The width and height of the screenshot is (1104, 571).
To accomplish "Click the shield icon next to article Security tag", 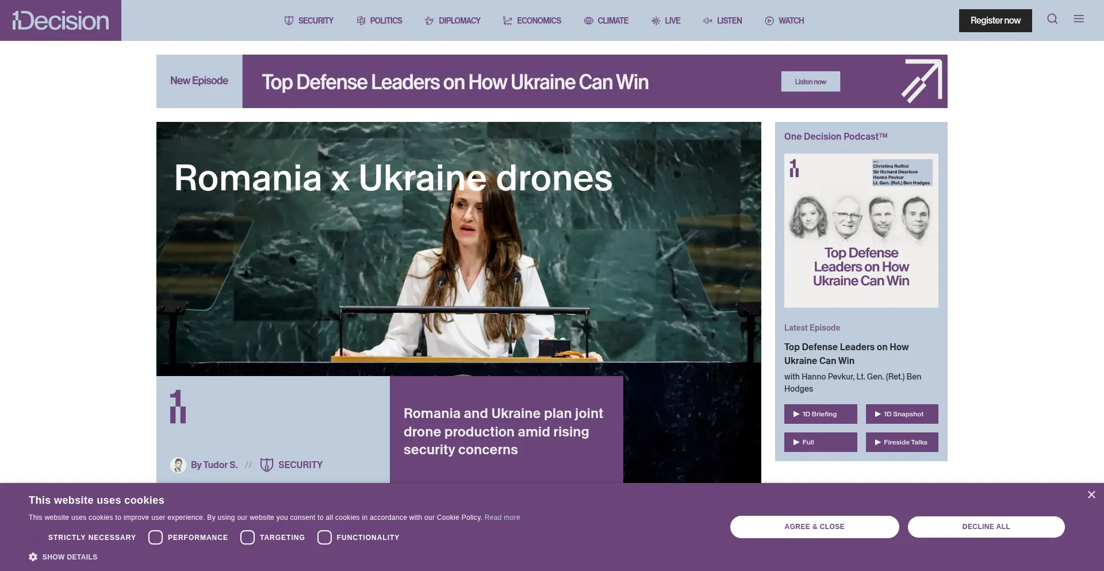I will [266, 465].
